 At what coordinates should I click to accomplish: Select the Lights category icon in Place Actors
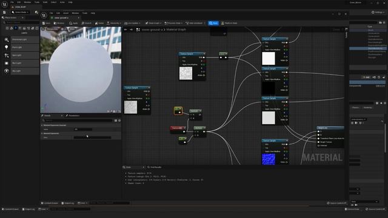16,28
